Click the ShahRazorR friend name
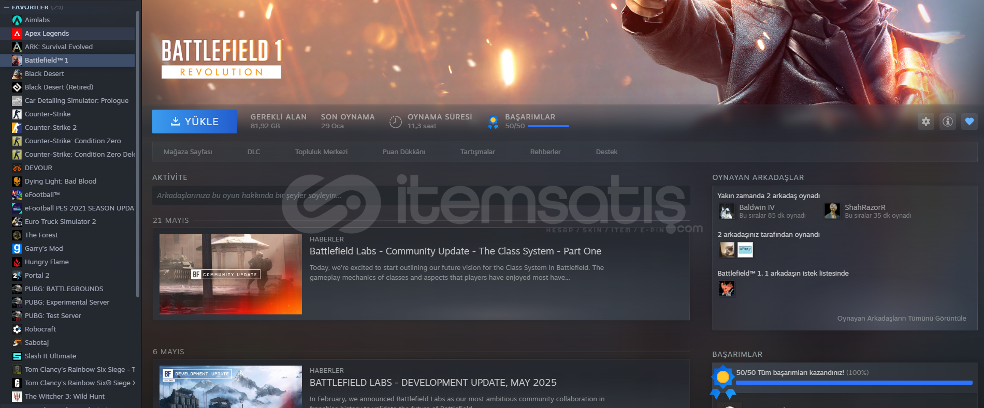The height and width of the screenshot is (408, 984). tap(865, 207)
